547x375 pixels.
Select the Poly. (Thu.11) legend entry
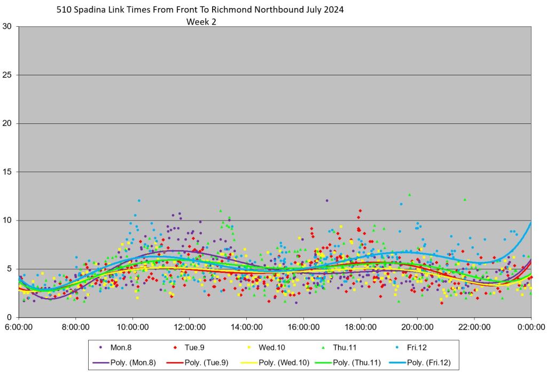pos(347,363)
